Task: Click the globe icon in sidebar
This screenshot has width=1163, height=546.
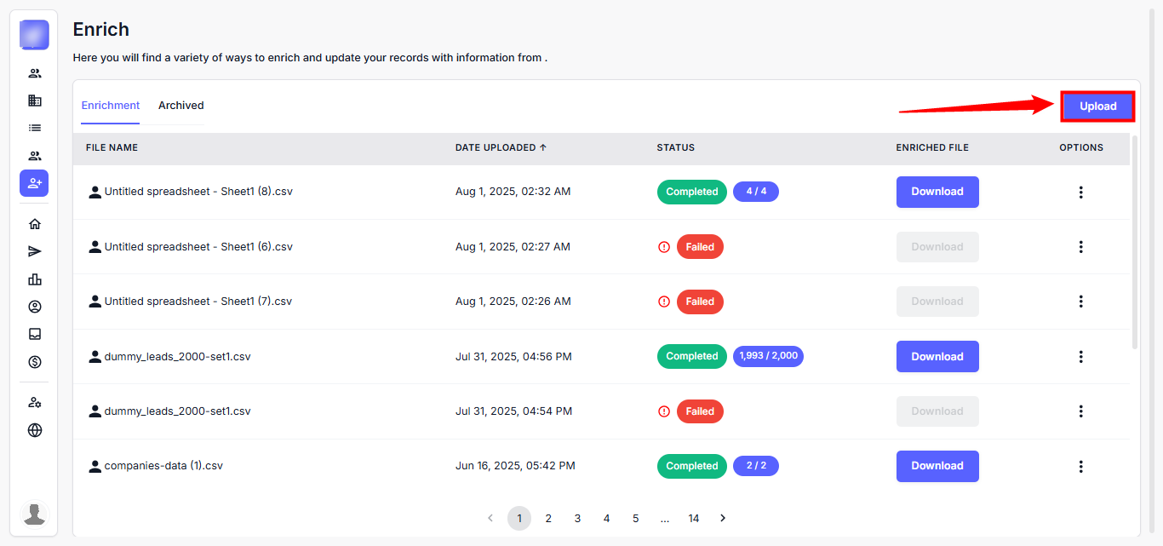Action: [35, 430]
